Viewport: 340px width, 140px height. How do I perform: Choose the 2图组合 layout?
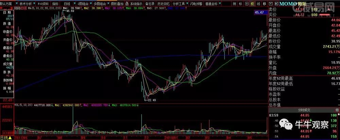[83, 4]
